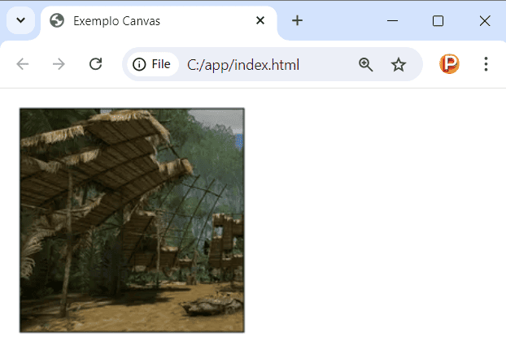506x354 pixels.
Task: Open the orange P profile avatar
Action: pyautogui.click(x=449, y=64)
